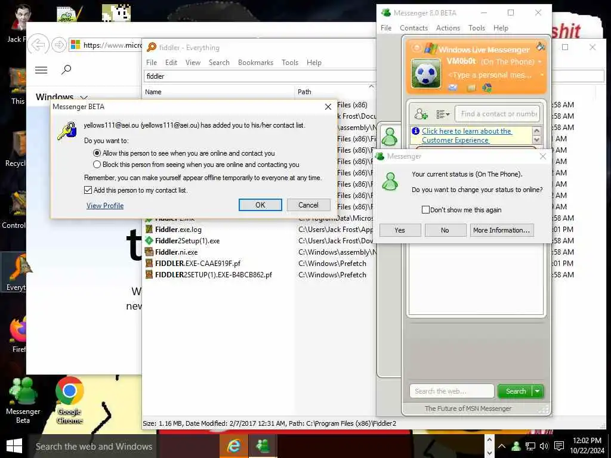Expand the arrow next to the green Search button

point(538,391)
